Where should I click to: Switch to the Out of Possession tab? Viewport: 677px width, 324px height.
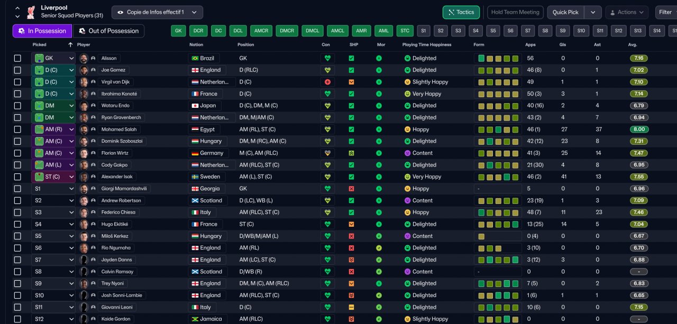(x=108, y=31)
